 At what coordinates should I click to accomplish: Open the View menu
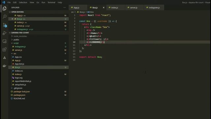[32, 2]
